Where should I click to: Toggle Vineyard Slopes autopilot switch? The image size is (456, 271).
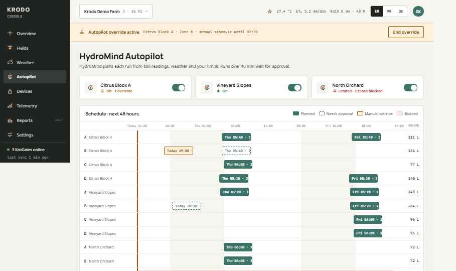pyautogui.click(x=294, y=88)
